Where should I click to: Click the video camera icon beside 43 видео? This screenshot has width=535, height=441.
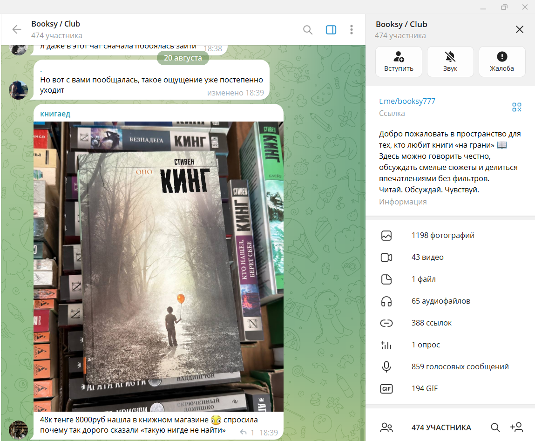(x=386, y=258)
